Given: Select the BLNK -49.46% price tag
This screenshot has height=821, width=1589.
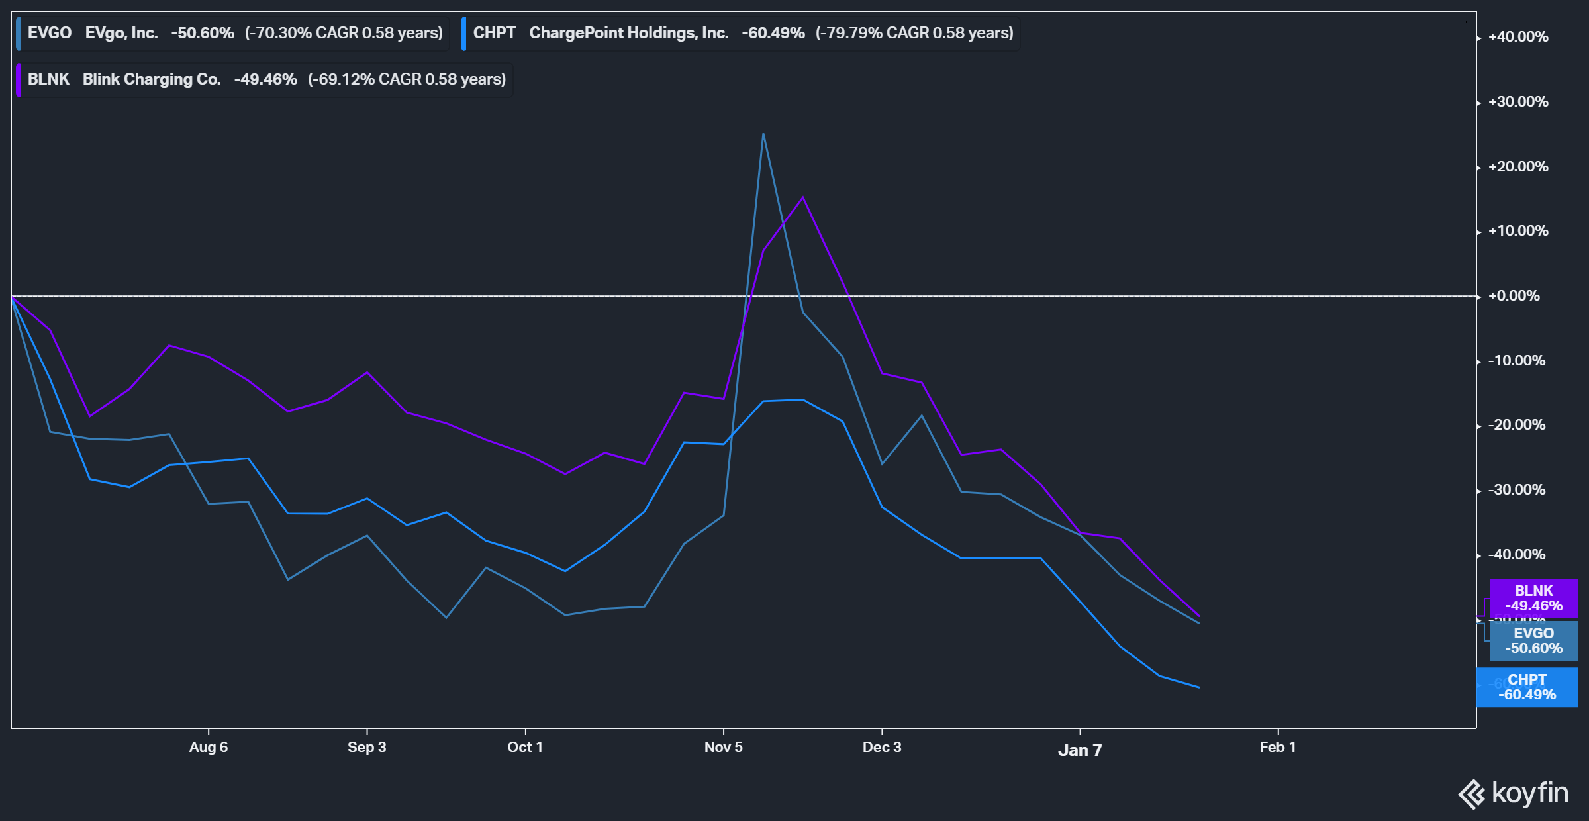Looking at the screenshot, I should tap(1533, 599).
